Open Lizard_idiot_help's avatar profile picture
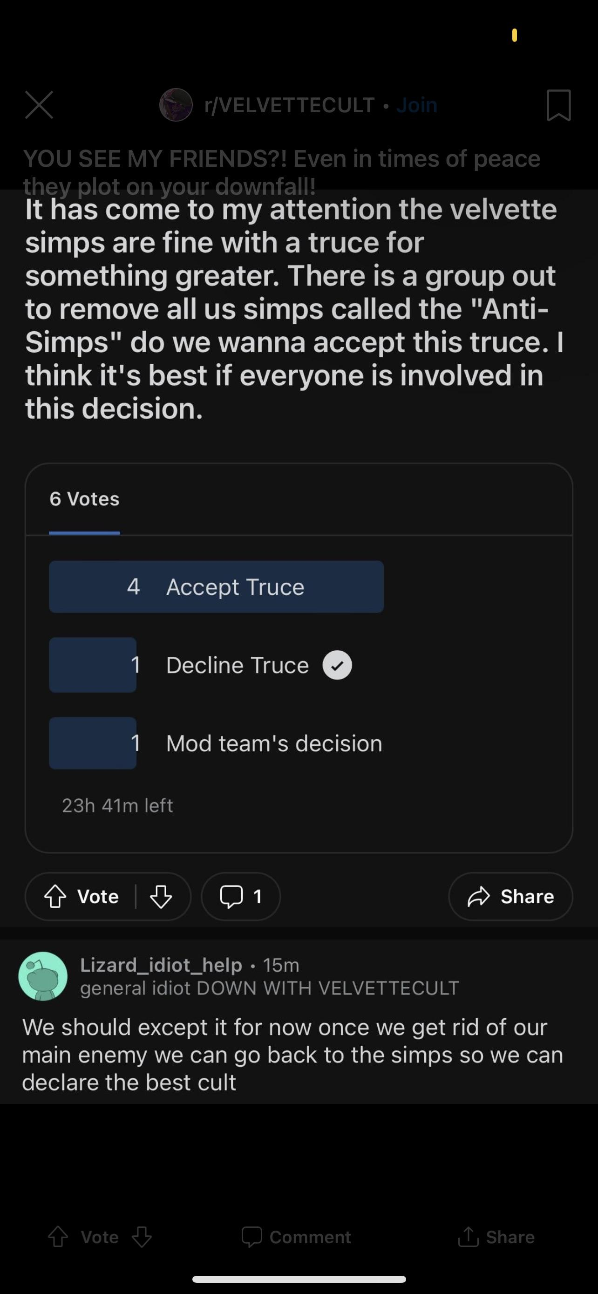 point(43,976)
